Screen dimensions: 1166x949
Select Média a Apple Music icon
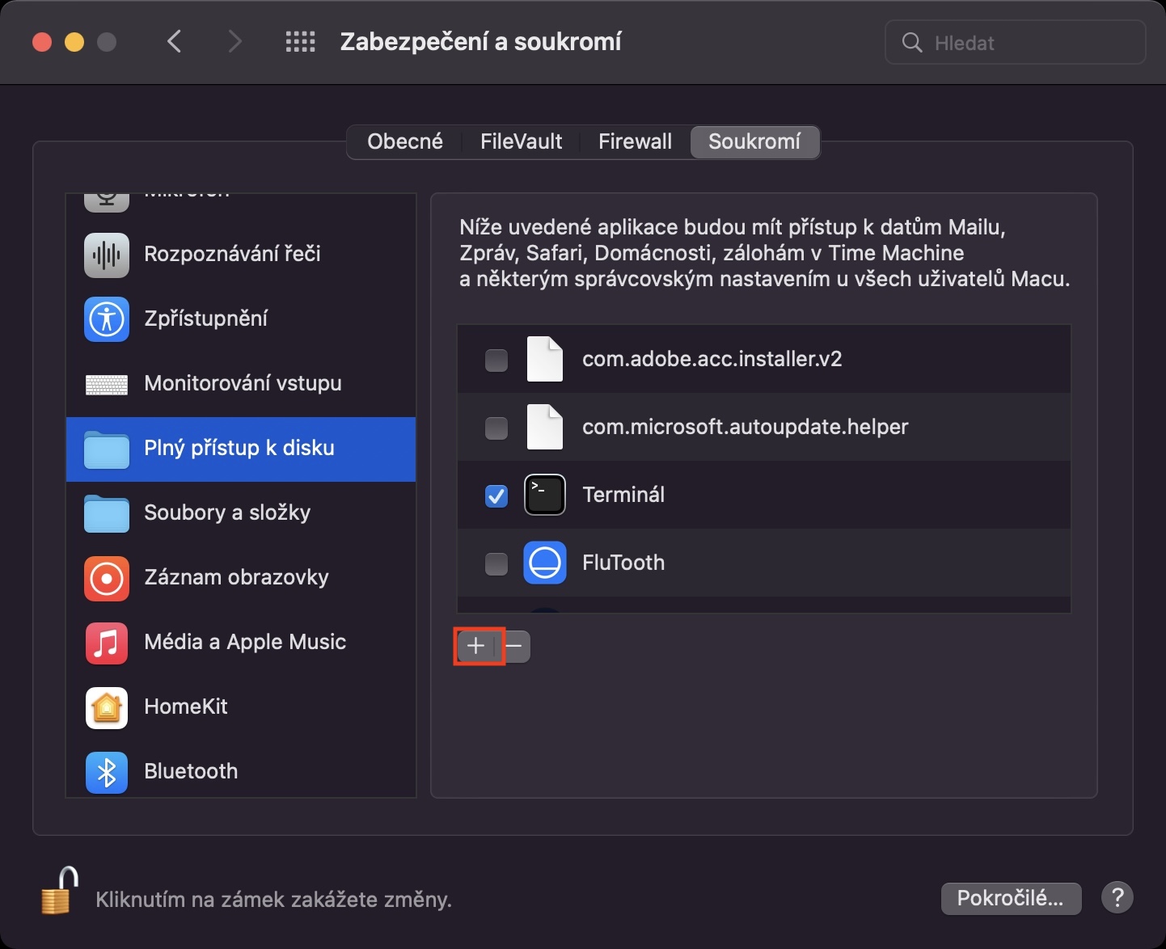[x=107, y=643]
